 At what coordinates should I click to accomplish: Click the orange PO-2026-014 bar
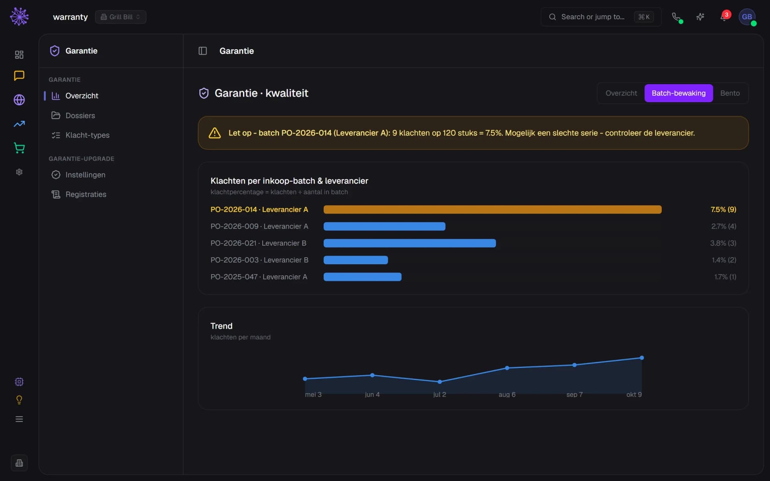click(492, 209)
